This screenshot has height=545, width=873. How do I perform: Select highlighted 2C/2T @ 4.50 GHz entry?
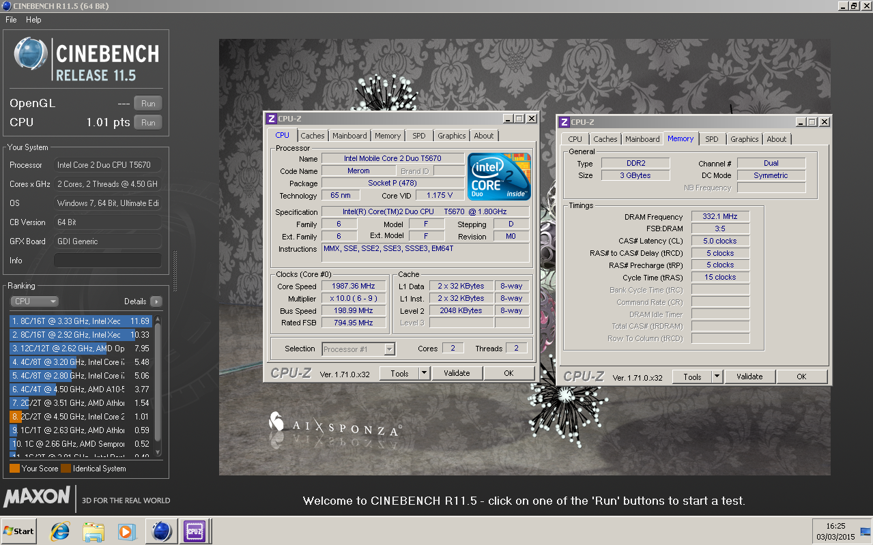point(81,417)
